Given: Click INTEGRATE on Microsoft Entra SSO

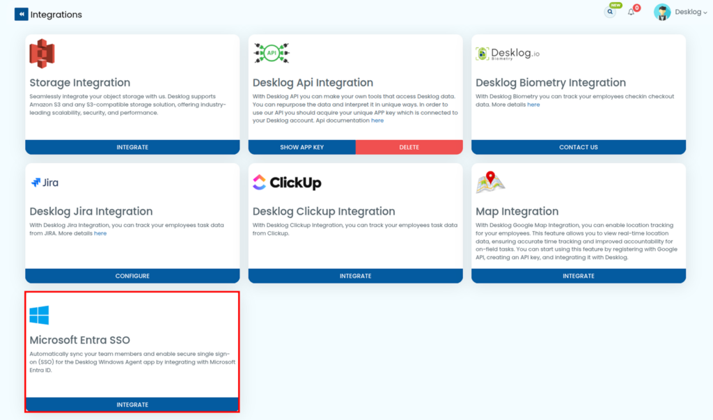Looking at the screenshot, I should pos(132,405).
